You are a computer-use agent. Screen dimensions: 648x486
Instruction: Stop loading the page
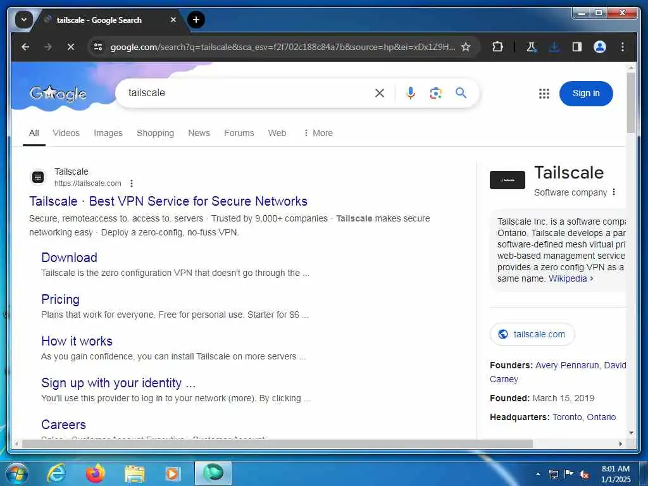(71, 47)
